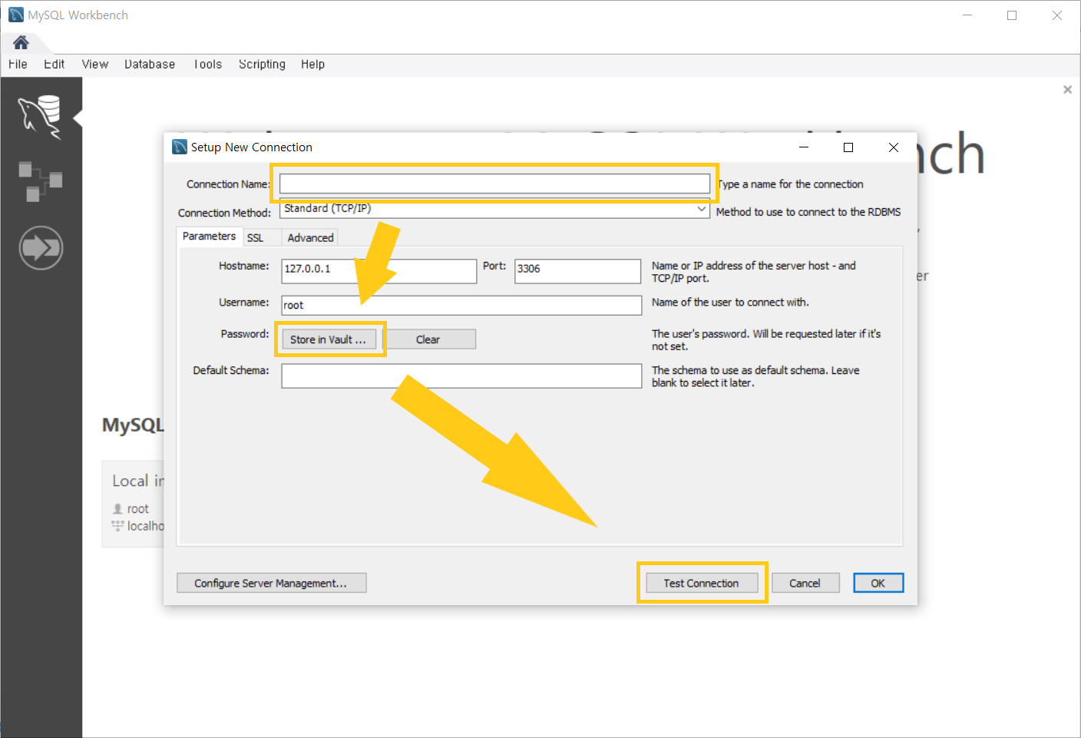Minimize the Setup New Connection dialog
The image size is (1081, 738).
click(804, 147)
